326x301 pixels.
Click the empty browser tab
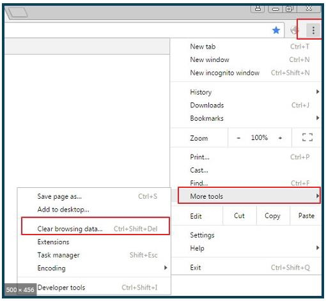(18, 12)
